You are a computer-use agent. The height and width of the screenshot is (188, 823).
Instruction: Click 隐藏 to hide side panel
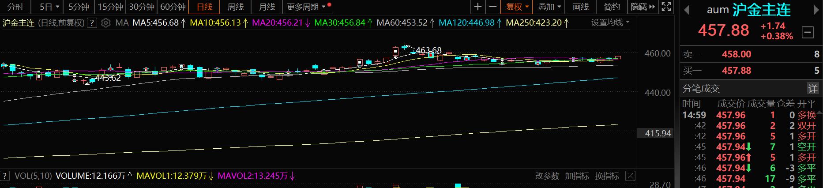pyautogui.click(x=643, y=7)
